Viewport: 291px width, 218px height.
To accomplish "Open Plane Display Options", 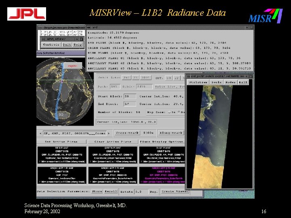I will pyautogui.click(x=162, y=142).
